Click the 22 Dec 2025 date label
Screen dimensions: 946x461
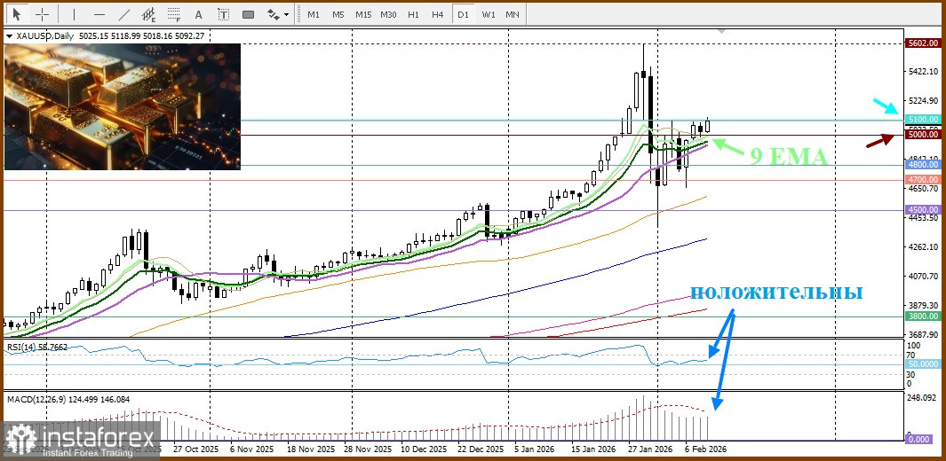[x=481, y=449]
